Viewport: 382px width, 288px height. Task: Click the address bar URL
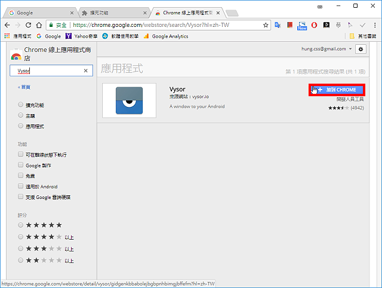tap(151, 25)
